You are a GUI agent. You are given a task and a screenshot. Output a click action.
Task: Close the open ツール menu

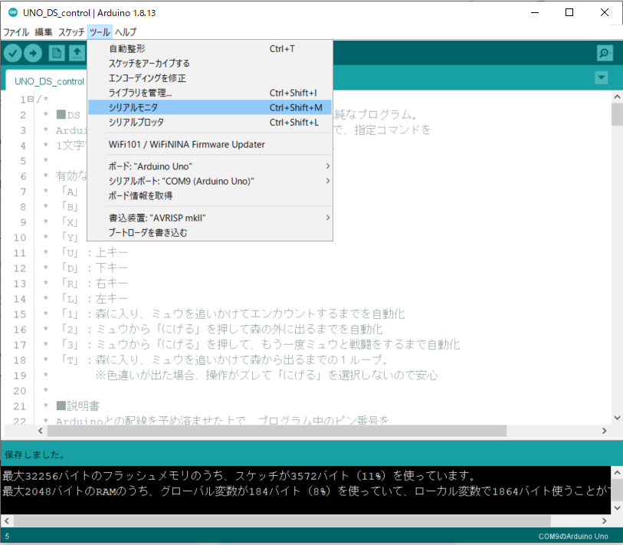(100, 31)
